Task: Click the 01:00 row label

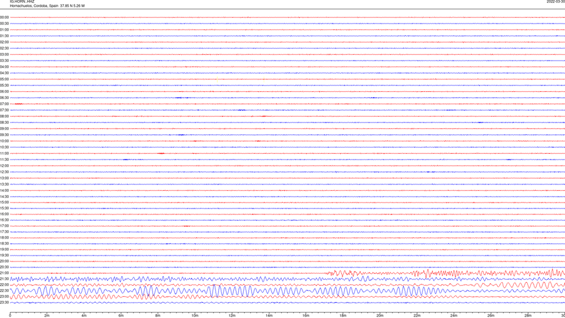Action: point(4,30)
